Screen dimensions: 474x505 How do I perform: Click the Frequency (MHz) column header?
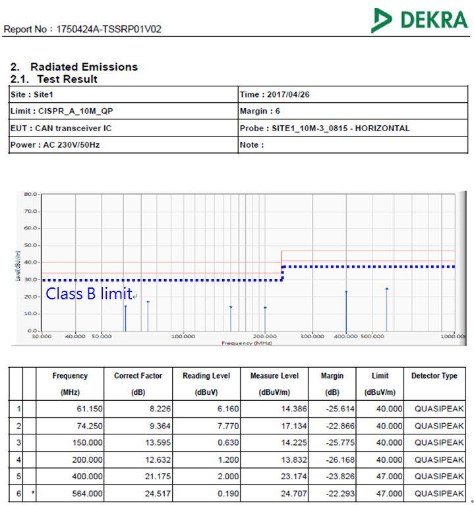pyautogui.click(x=70, y=384)
